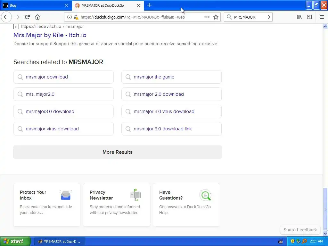
Task: Click the 2:21 AM system clock
Action: (316, 242)
